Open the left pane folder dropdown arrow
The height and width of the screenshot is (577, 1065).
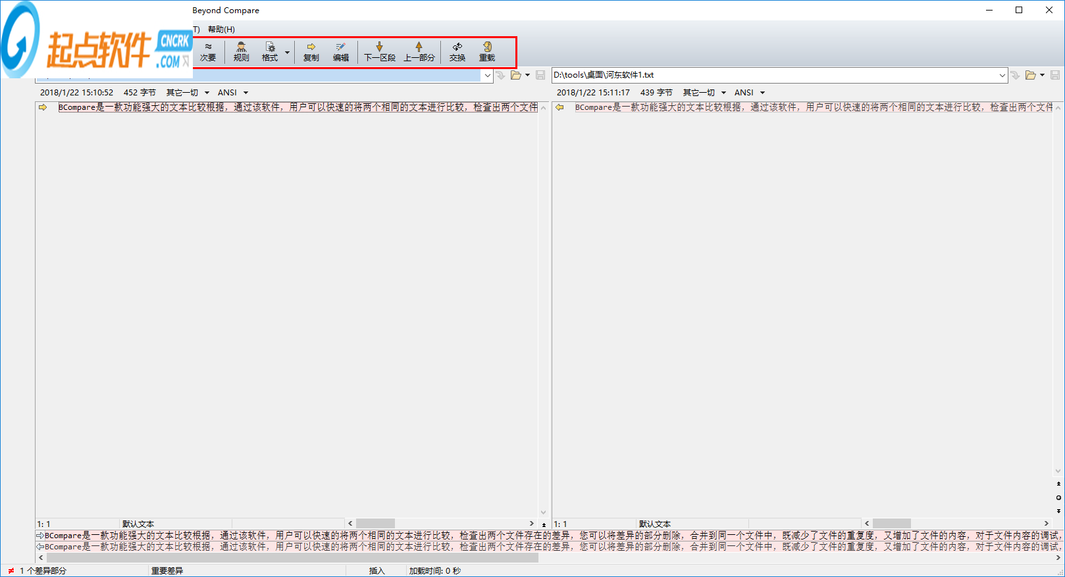pos(527,75)
